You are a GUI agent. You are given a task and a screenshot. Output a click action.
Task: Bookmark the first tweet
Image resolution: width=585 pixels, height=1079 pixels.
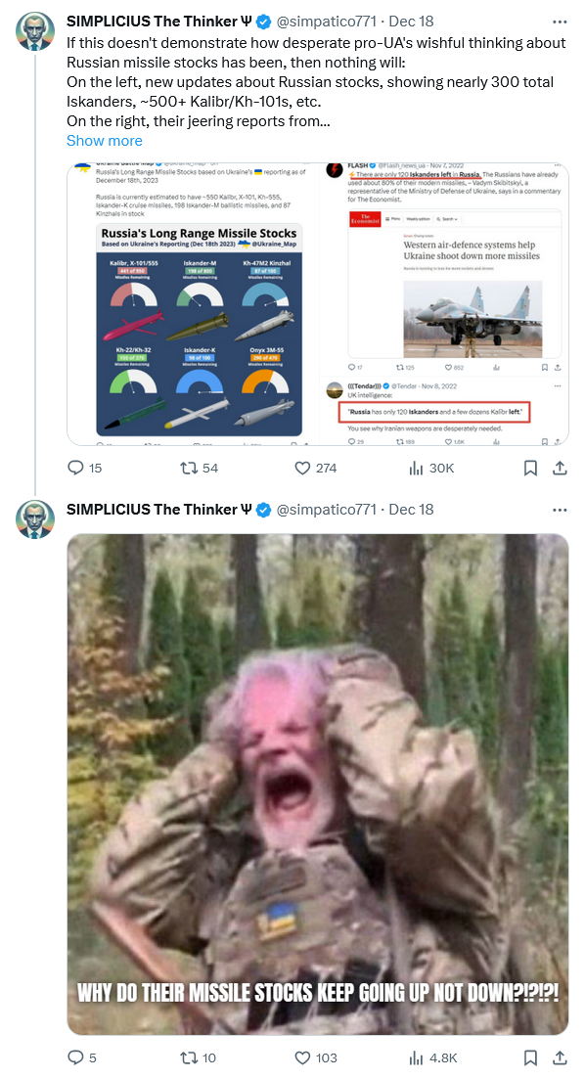530,468
